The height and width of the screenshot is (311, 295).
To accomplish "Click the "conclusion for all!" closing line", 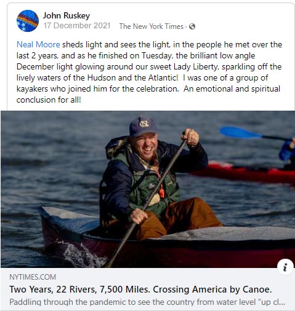I will click(x=49, y=100).
